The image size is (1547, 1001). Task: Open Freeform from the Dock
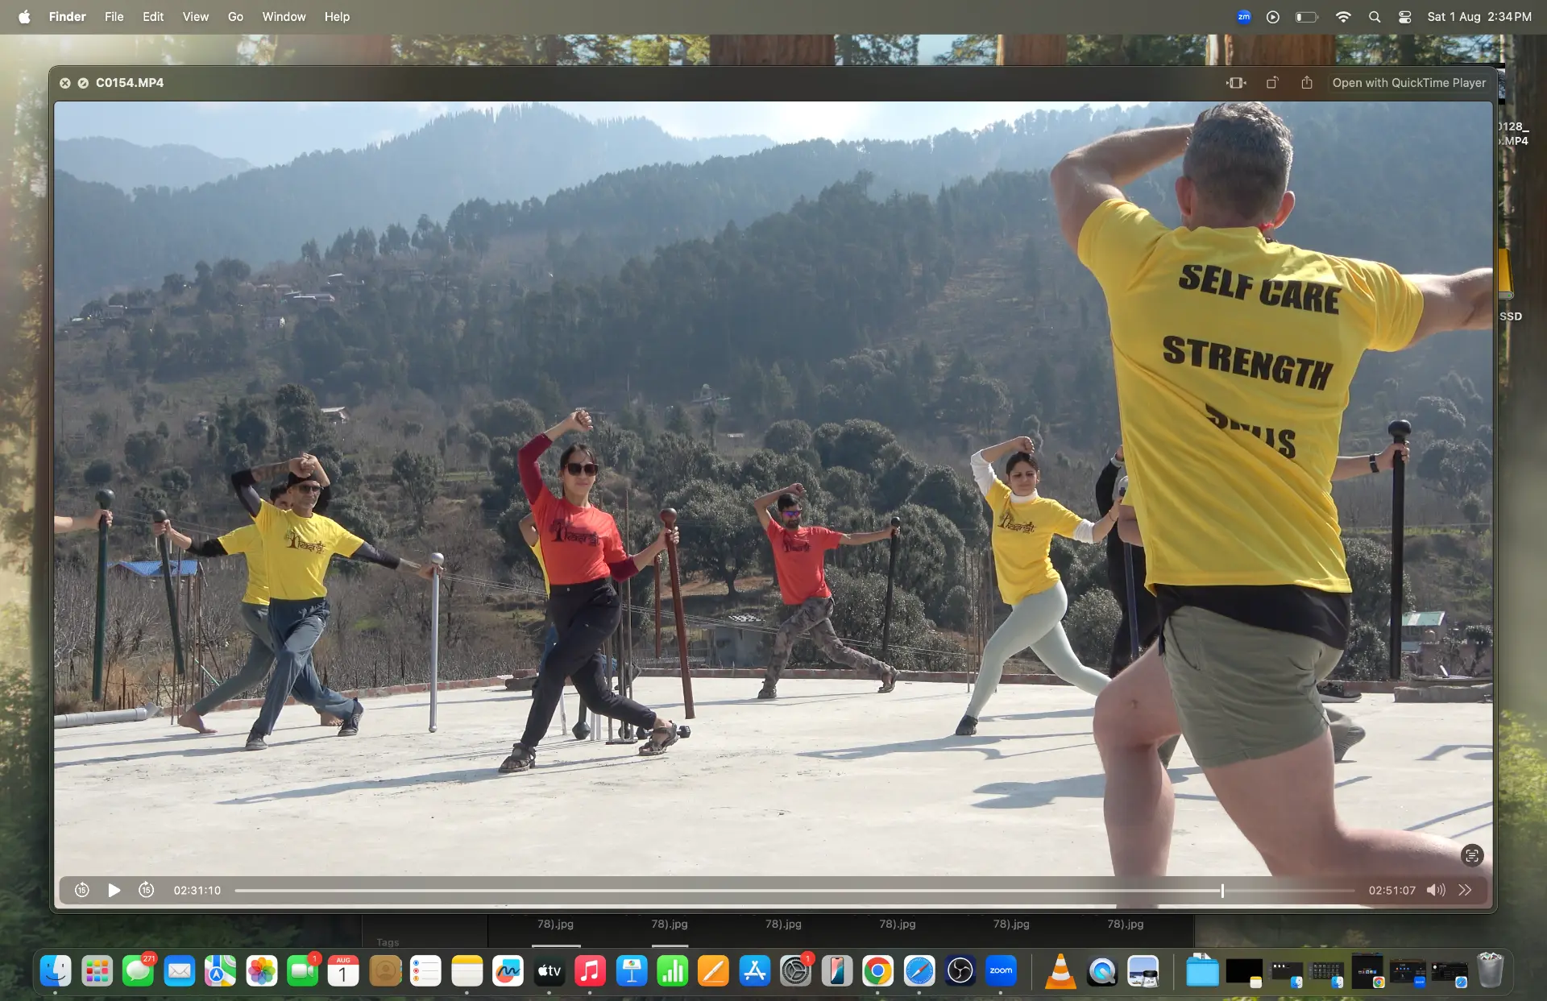click(x=508, y=971)
